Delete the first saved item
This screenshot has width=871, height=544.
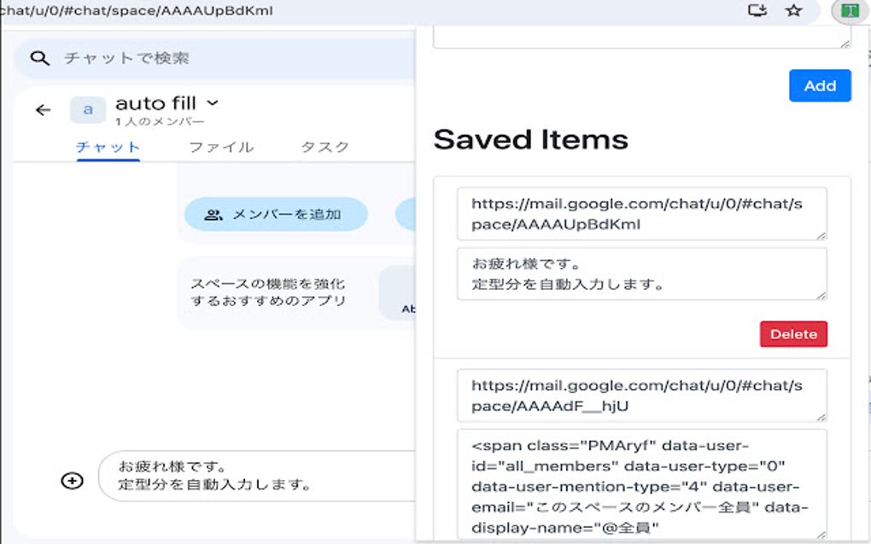tap(792, 334)
